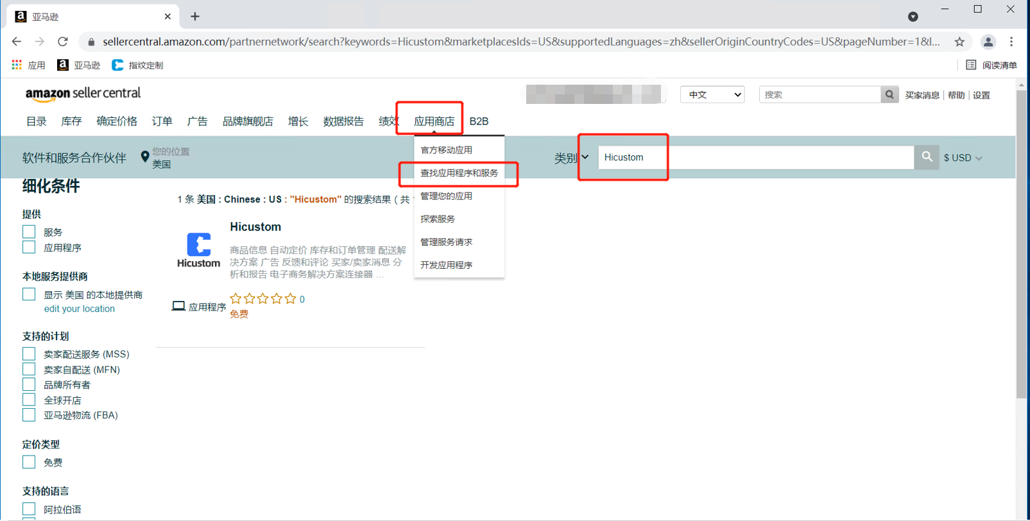Bookmark this page with the star icon
Viewport: 1030px width, 521px height.
[959, 42]
